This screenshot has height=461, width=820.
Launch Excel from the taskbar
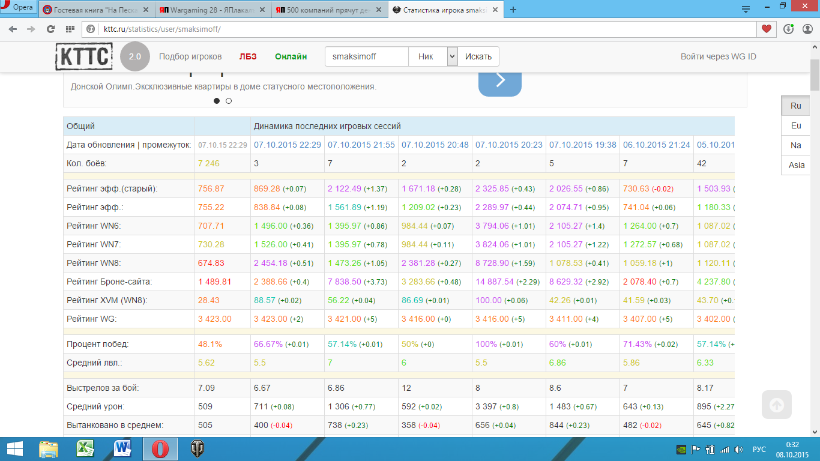coord(86,448)
